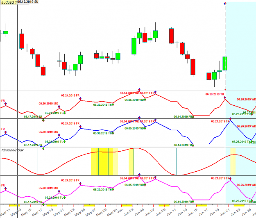Select 05.24.2019 FR label in the blue line panel
The width and height of the screenshot is (256, 218).
pos(70,123)
